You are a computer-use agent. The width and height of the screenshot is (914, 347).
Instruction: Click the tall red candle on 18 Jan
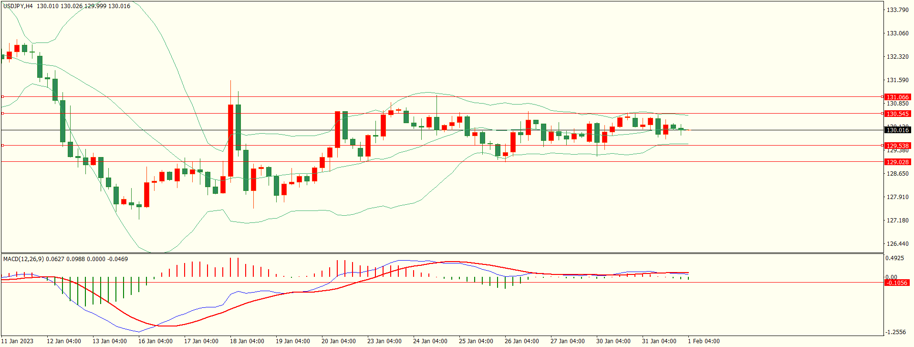tap(231, 141)
